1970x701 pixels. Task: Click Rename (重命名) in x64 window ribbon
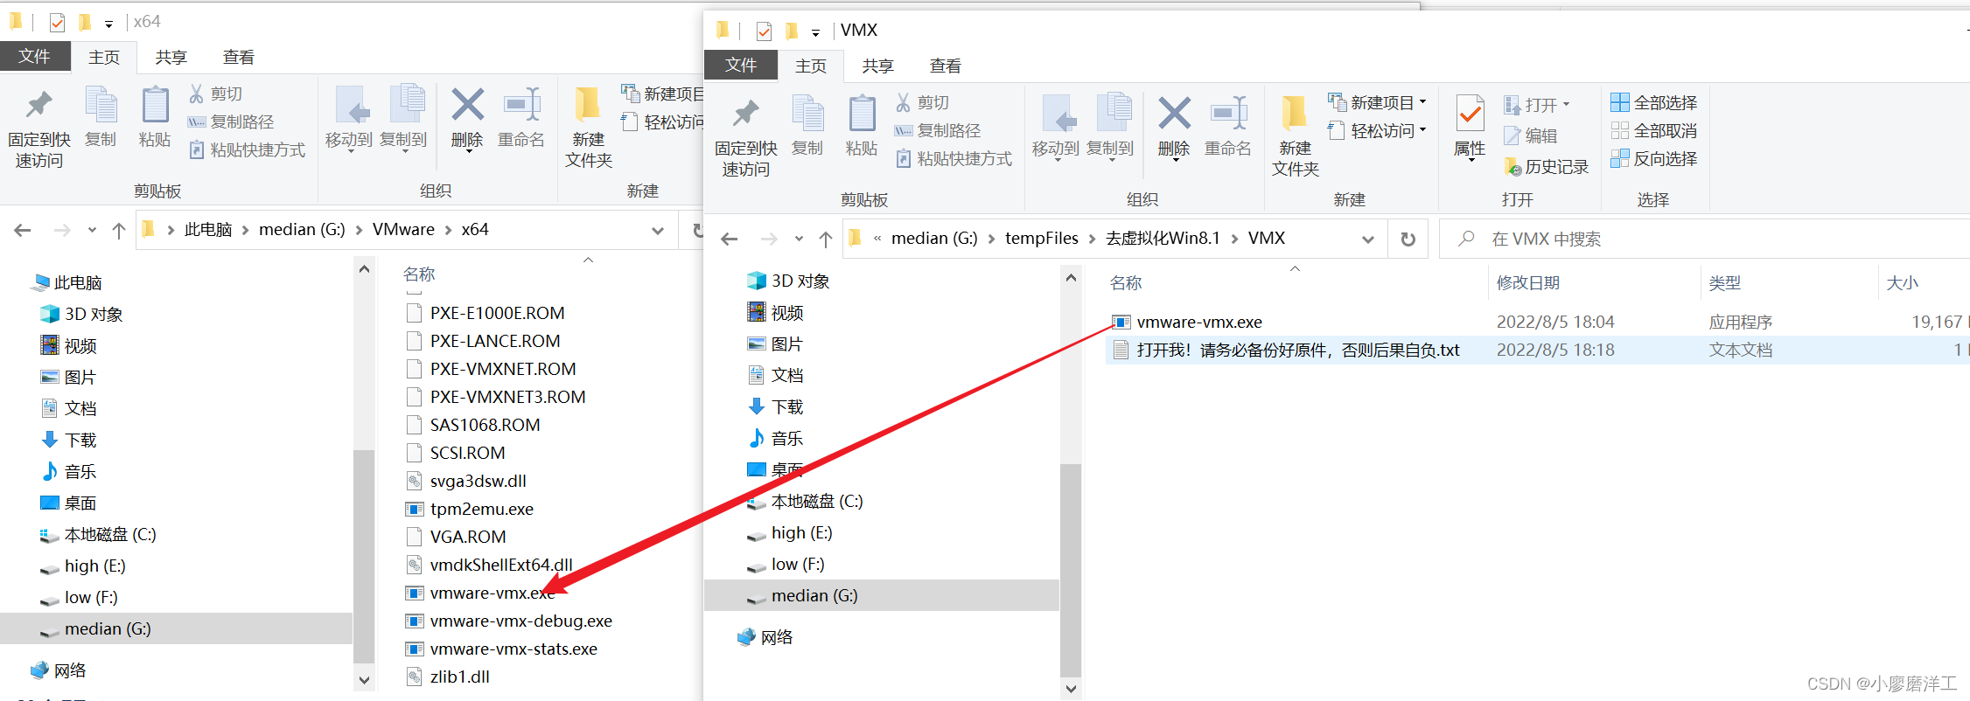(x=521, y=119)
